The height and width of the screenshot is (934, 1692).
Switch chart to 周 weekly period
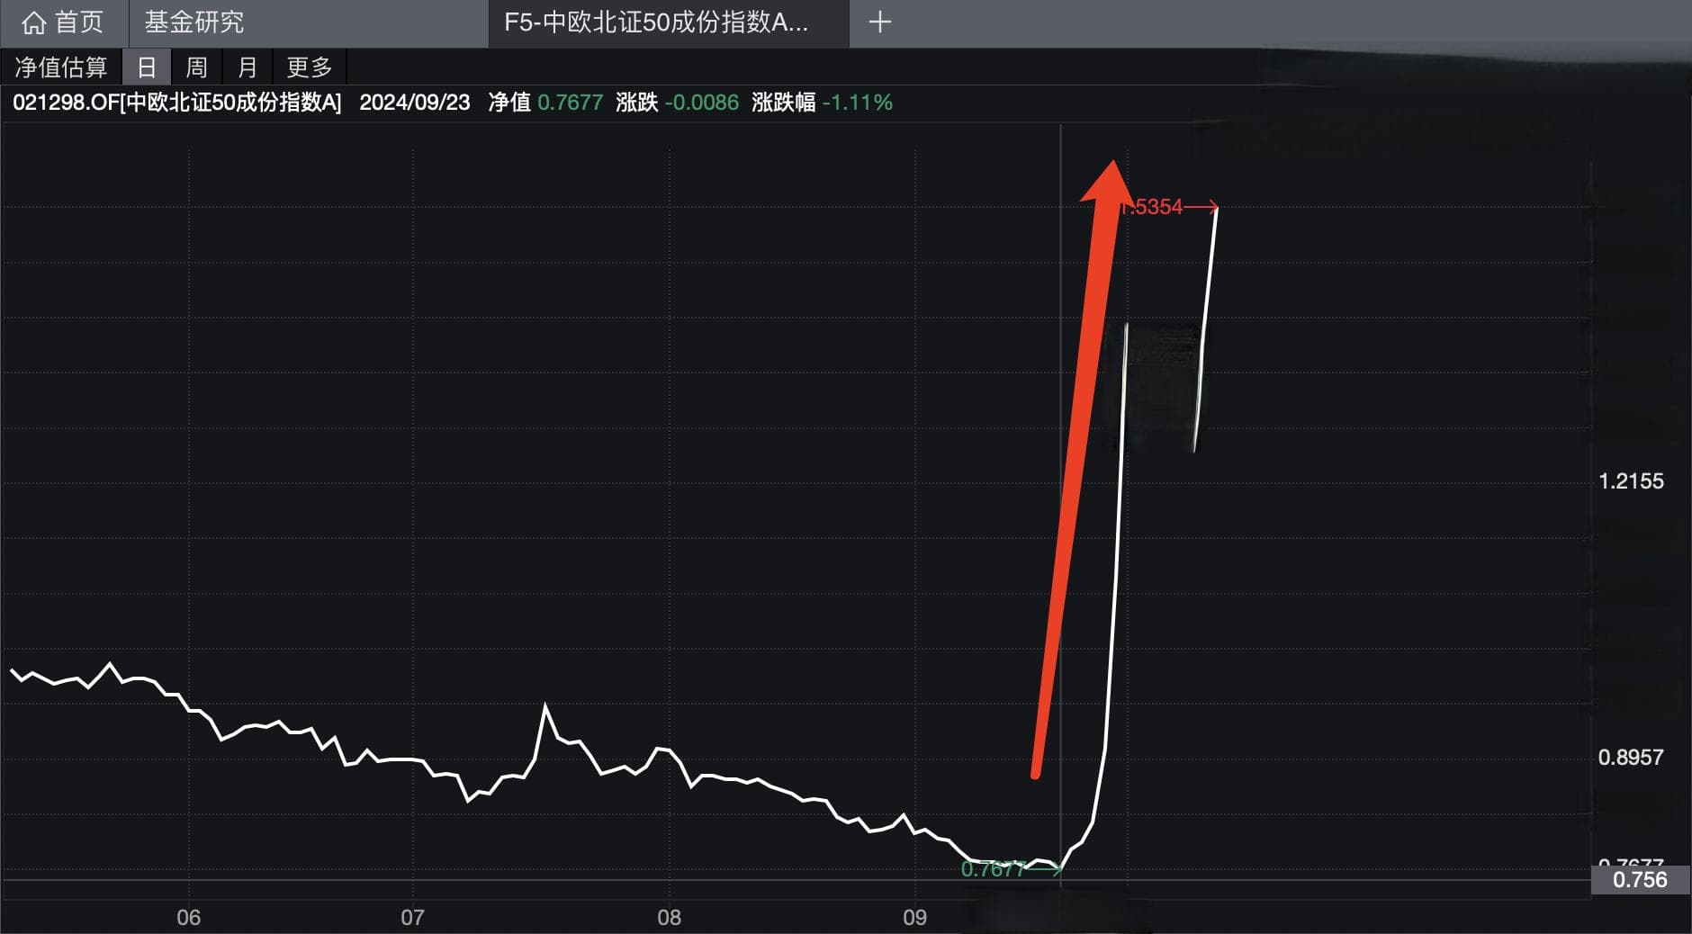point(196,67)
